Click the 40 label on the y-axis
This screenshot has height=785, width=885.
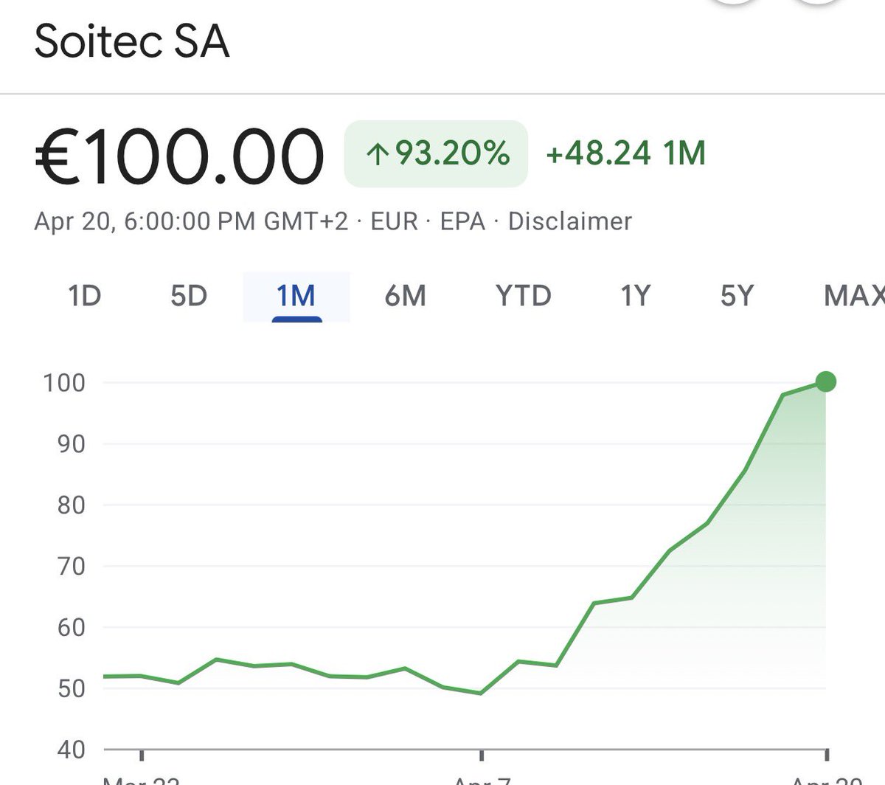coord(71,750)
